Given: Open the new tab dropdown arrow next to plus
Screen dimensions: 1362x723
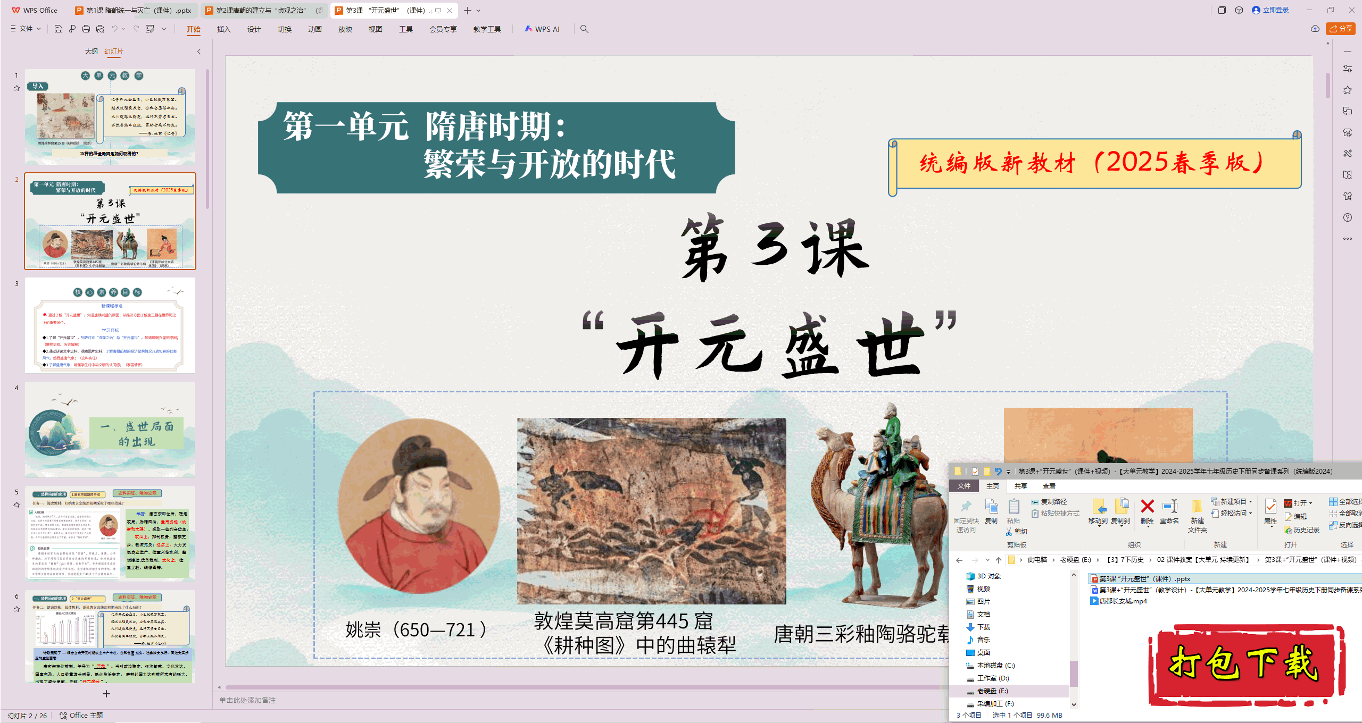Looking at the screenshot, I should click(478, 11).
